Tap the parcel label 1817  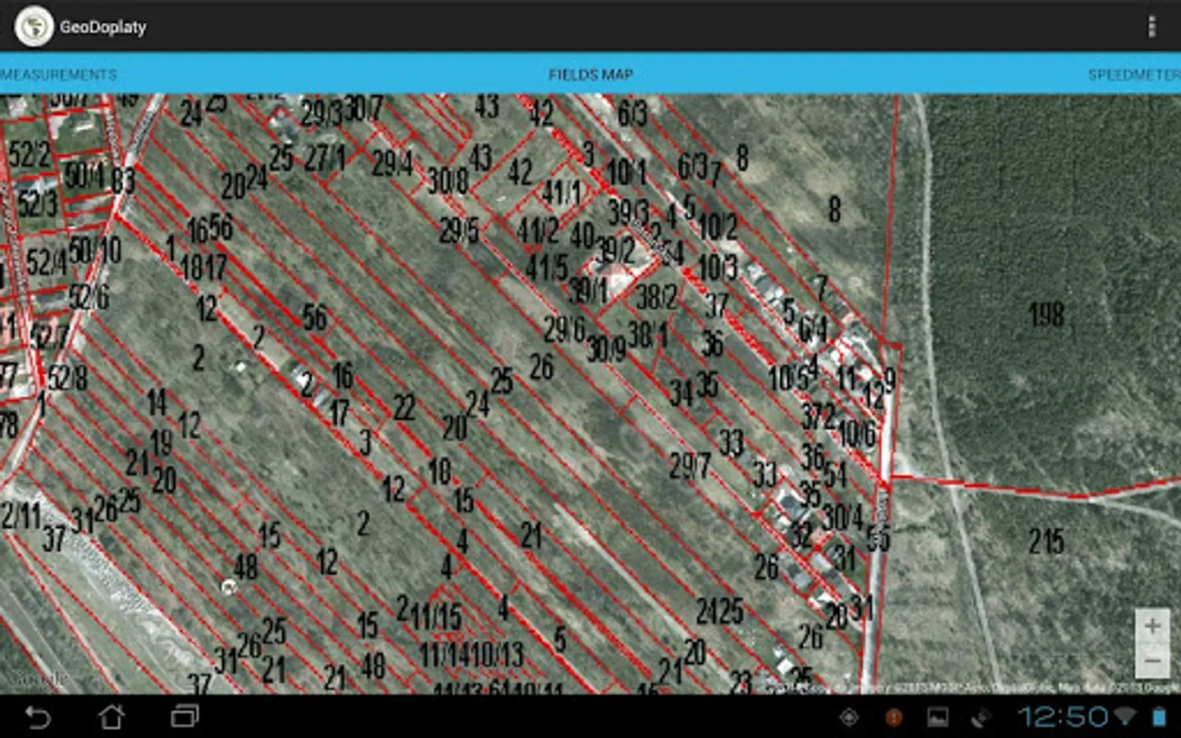coord(203,267)
